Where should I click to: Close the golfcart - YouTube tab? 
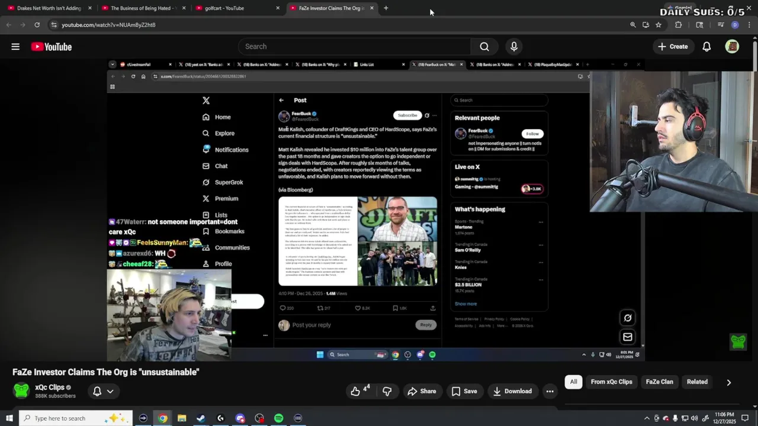(x=278, y=8)
